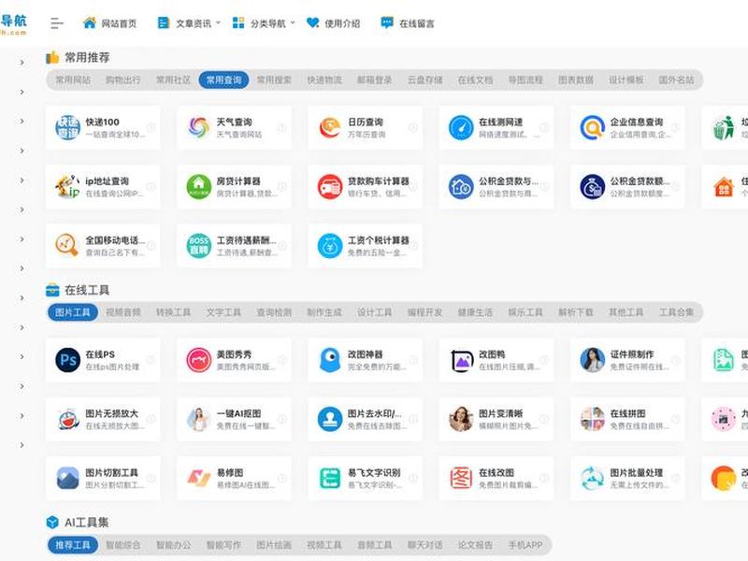Click the detail arrow on 在线PS card
The height and width of the screenshot is (561, 748).
pos(151,360)
